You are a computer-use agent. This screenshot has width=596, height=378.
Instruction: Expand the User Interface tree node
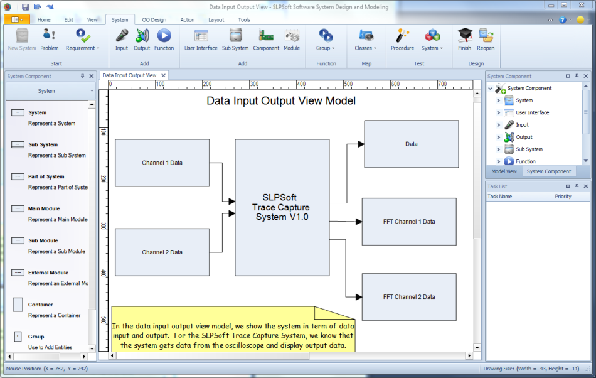point(498,112)
